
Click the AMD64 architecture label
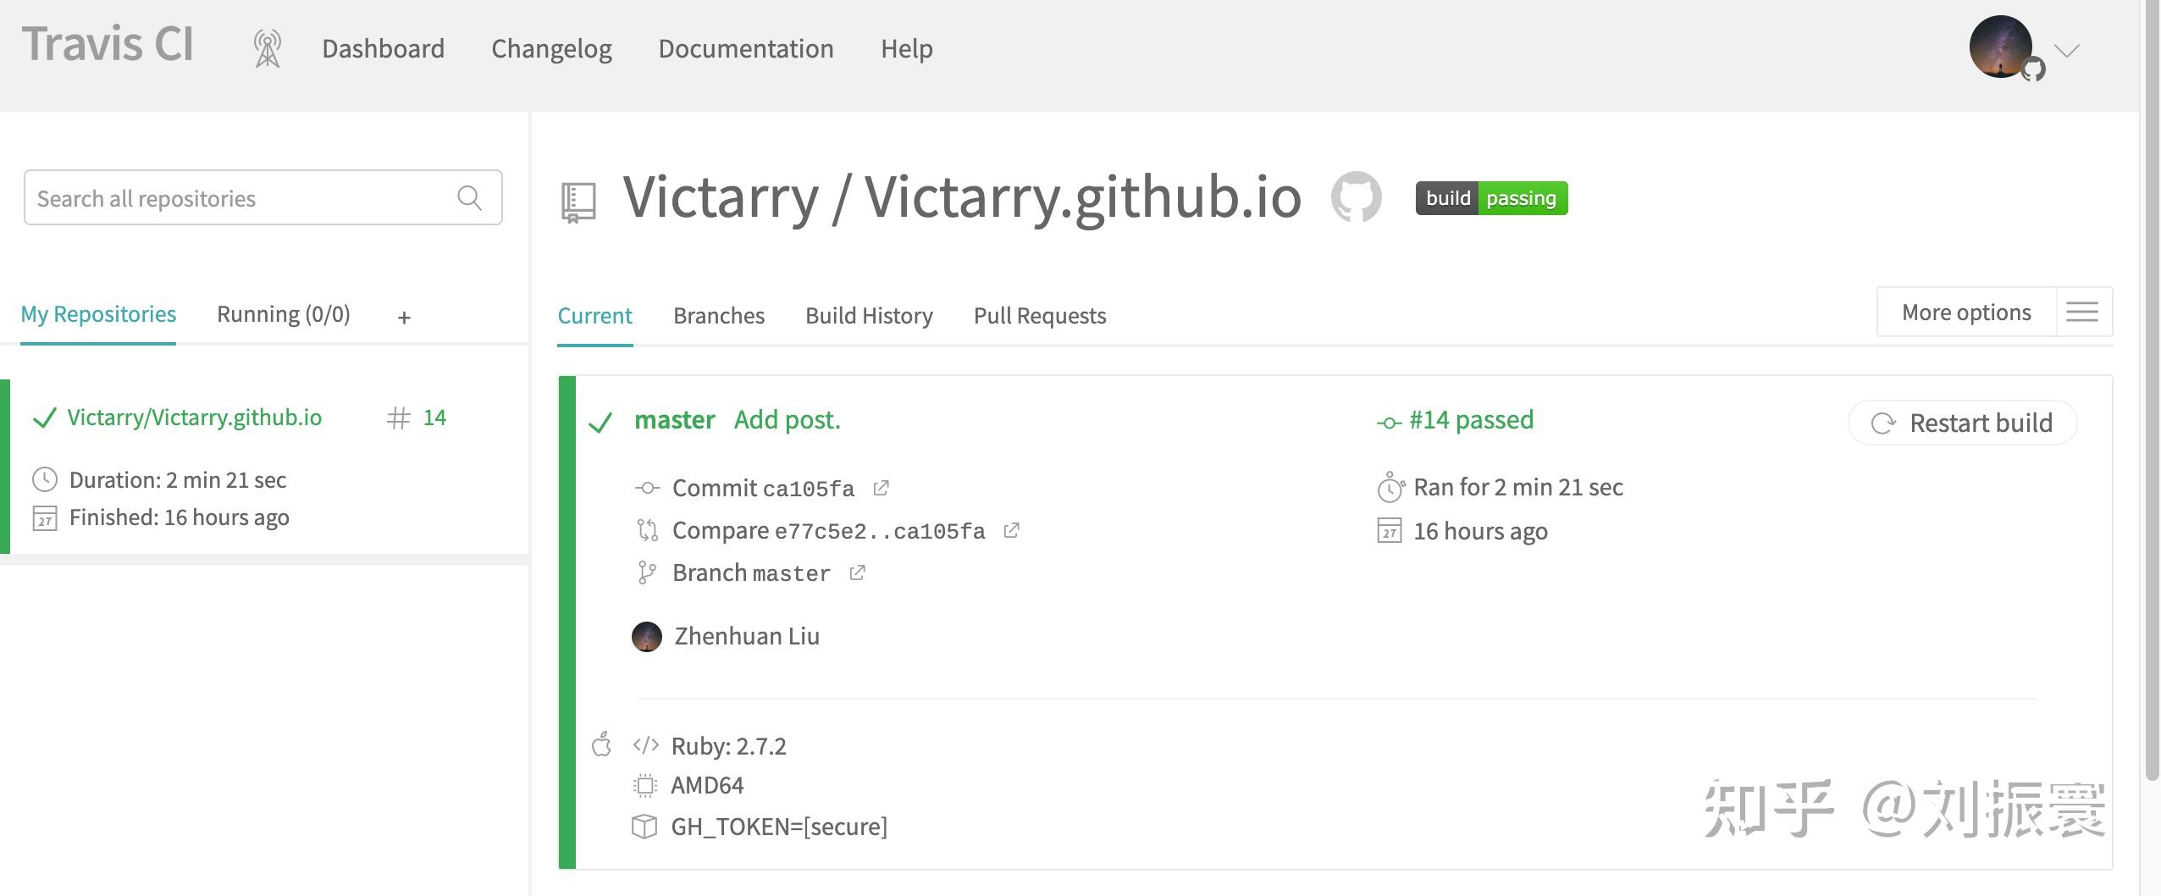tap(707, 785)
